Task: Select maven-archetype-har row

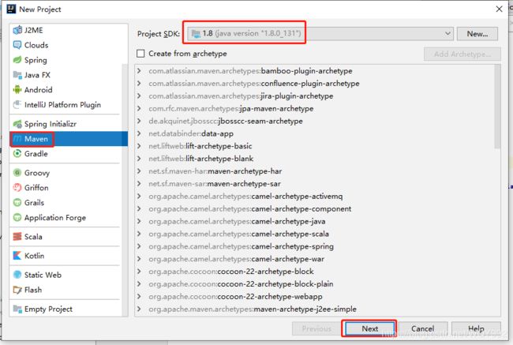Action: (x=314, y=171)
